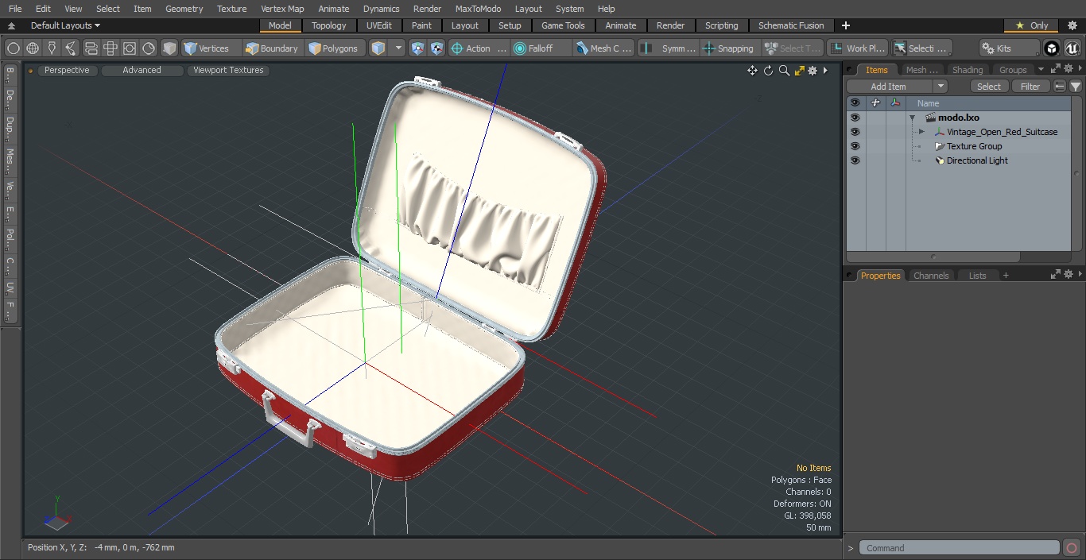Click the funnel filter icon in Items panel

click(x=1075, y=87)
